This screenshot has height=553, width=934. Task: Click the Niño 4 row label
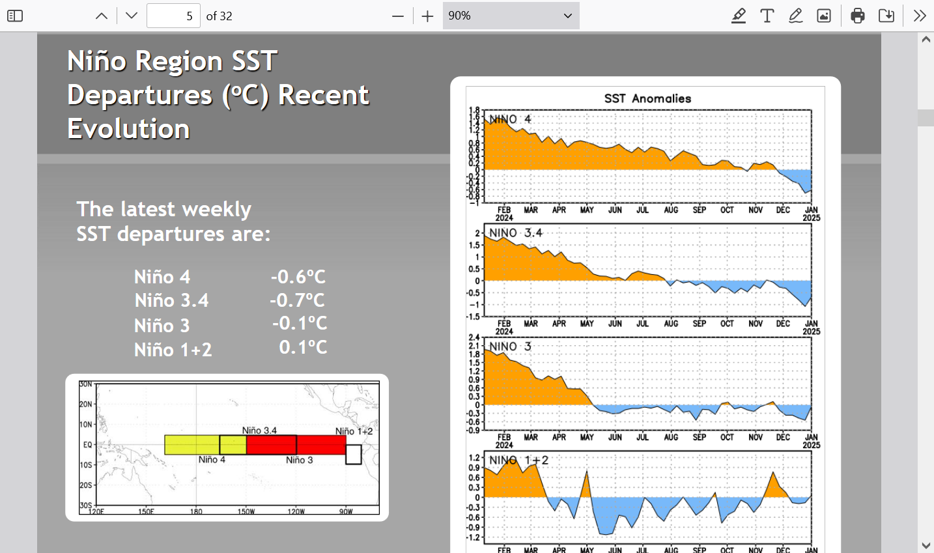click(x=162, y=277)
